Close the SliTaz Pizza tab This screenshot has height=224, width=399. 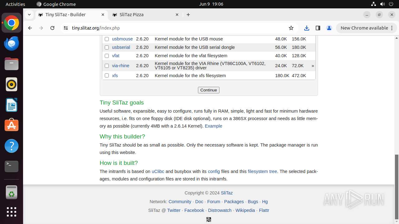tap(177, 15)
